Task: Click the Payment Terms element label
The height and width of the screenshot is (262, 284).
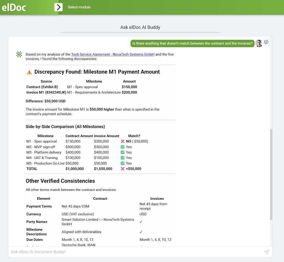Action: click(39, 206)
